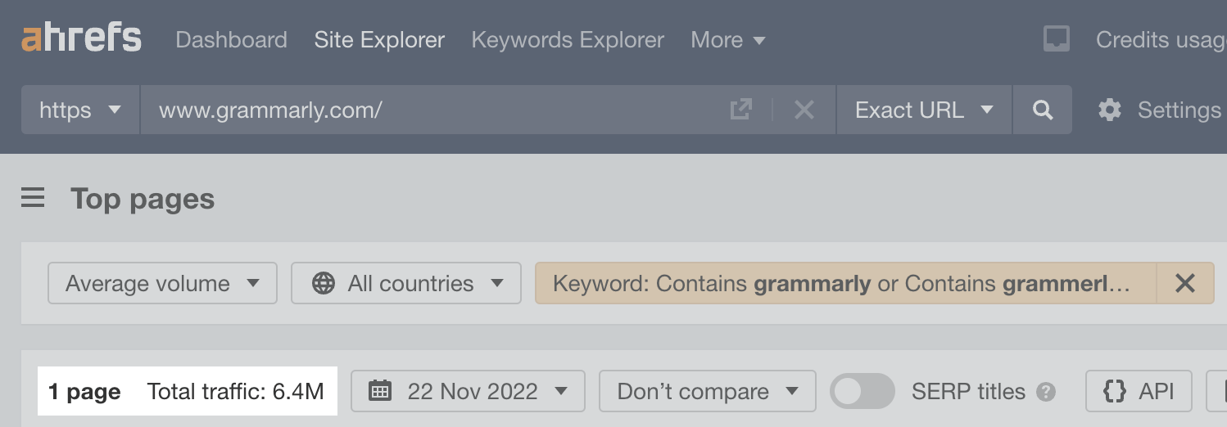Click the search magnifier button
This screenshot has width=1227, height=427.
[x=1043, y=110]
